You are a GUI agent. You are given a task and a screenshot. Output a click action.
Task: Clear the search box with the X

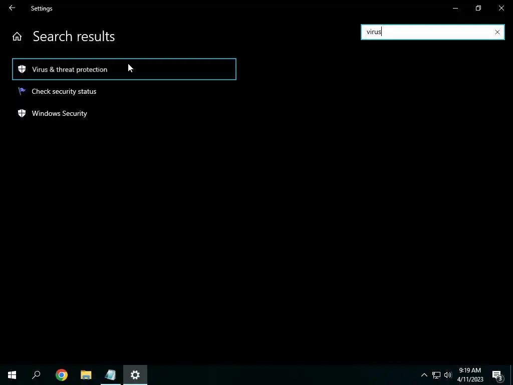click(x=497, y=32)
